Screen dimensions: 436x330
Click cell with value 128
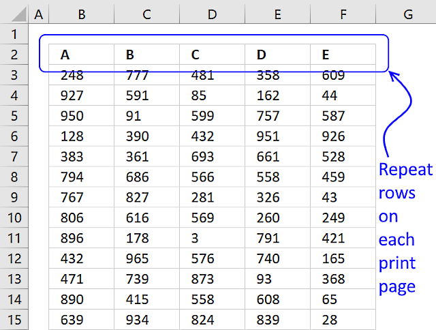click(x=82, y=136)
